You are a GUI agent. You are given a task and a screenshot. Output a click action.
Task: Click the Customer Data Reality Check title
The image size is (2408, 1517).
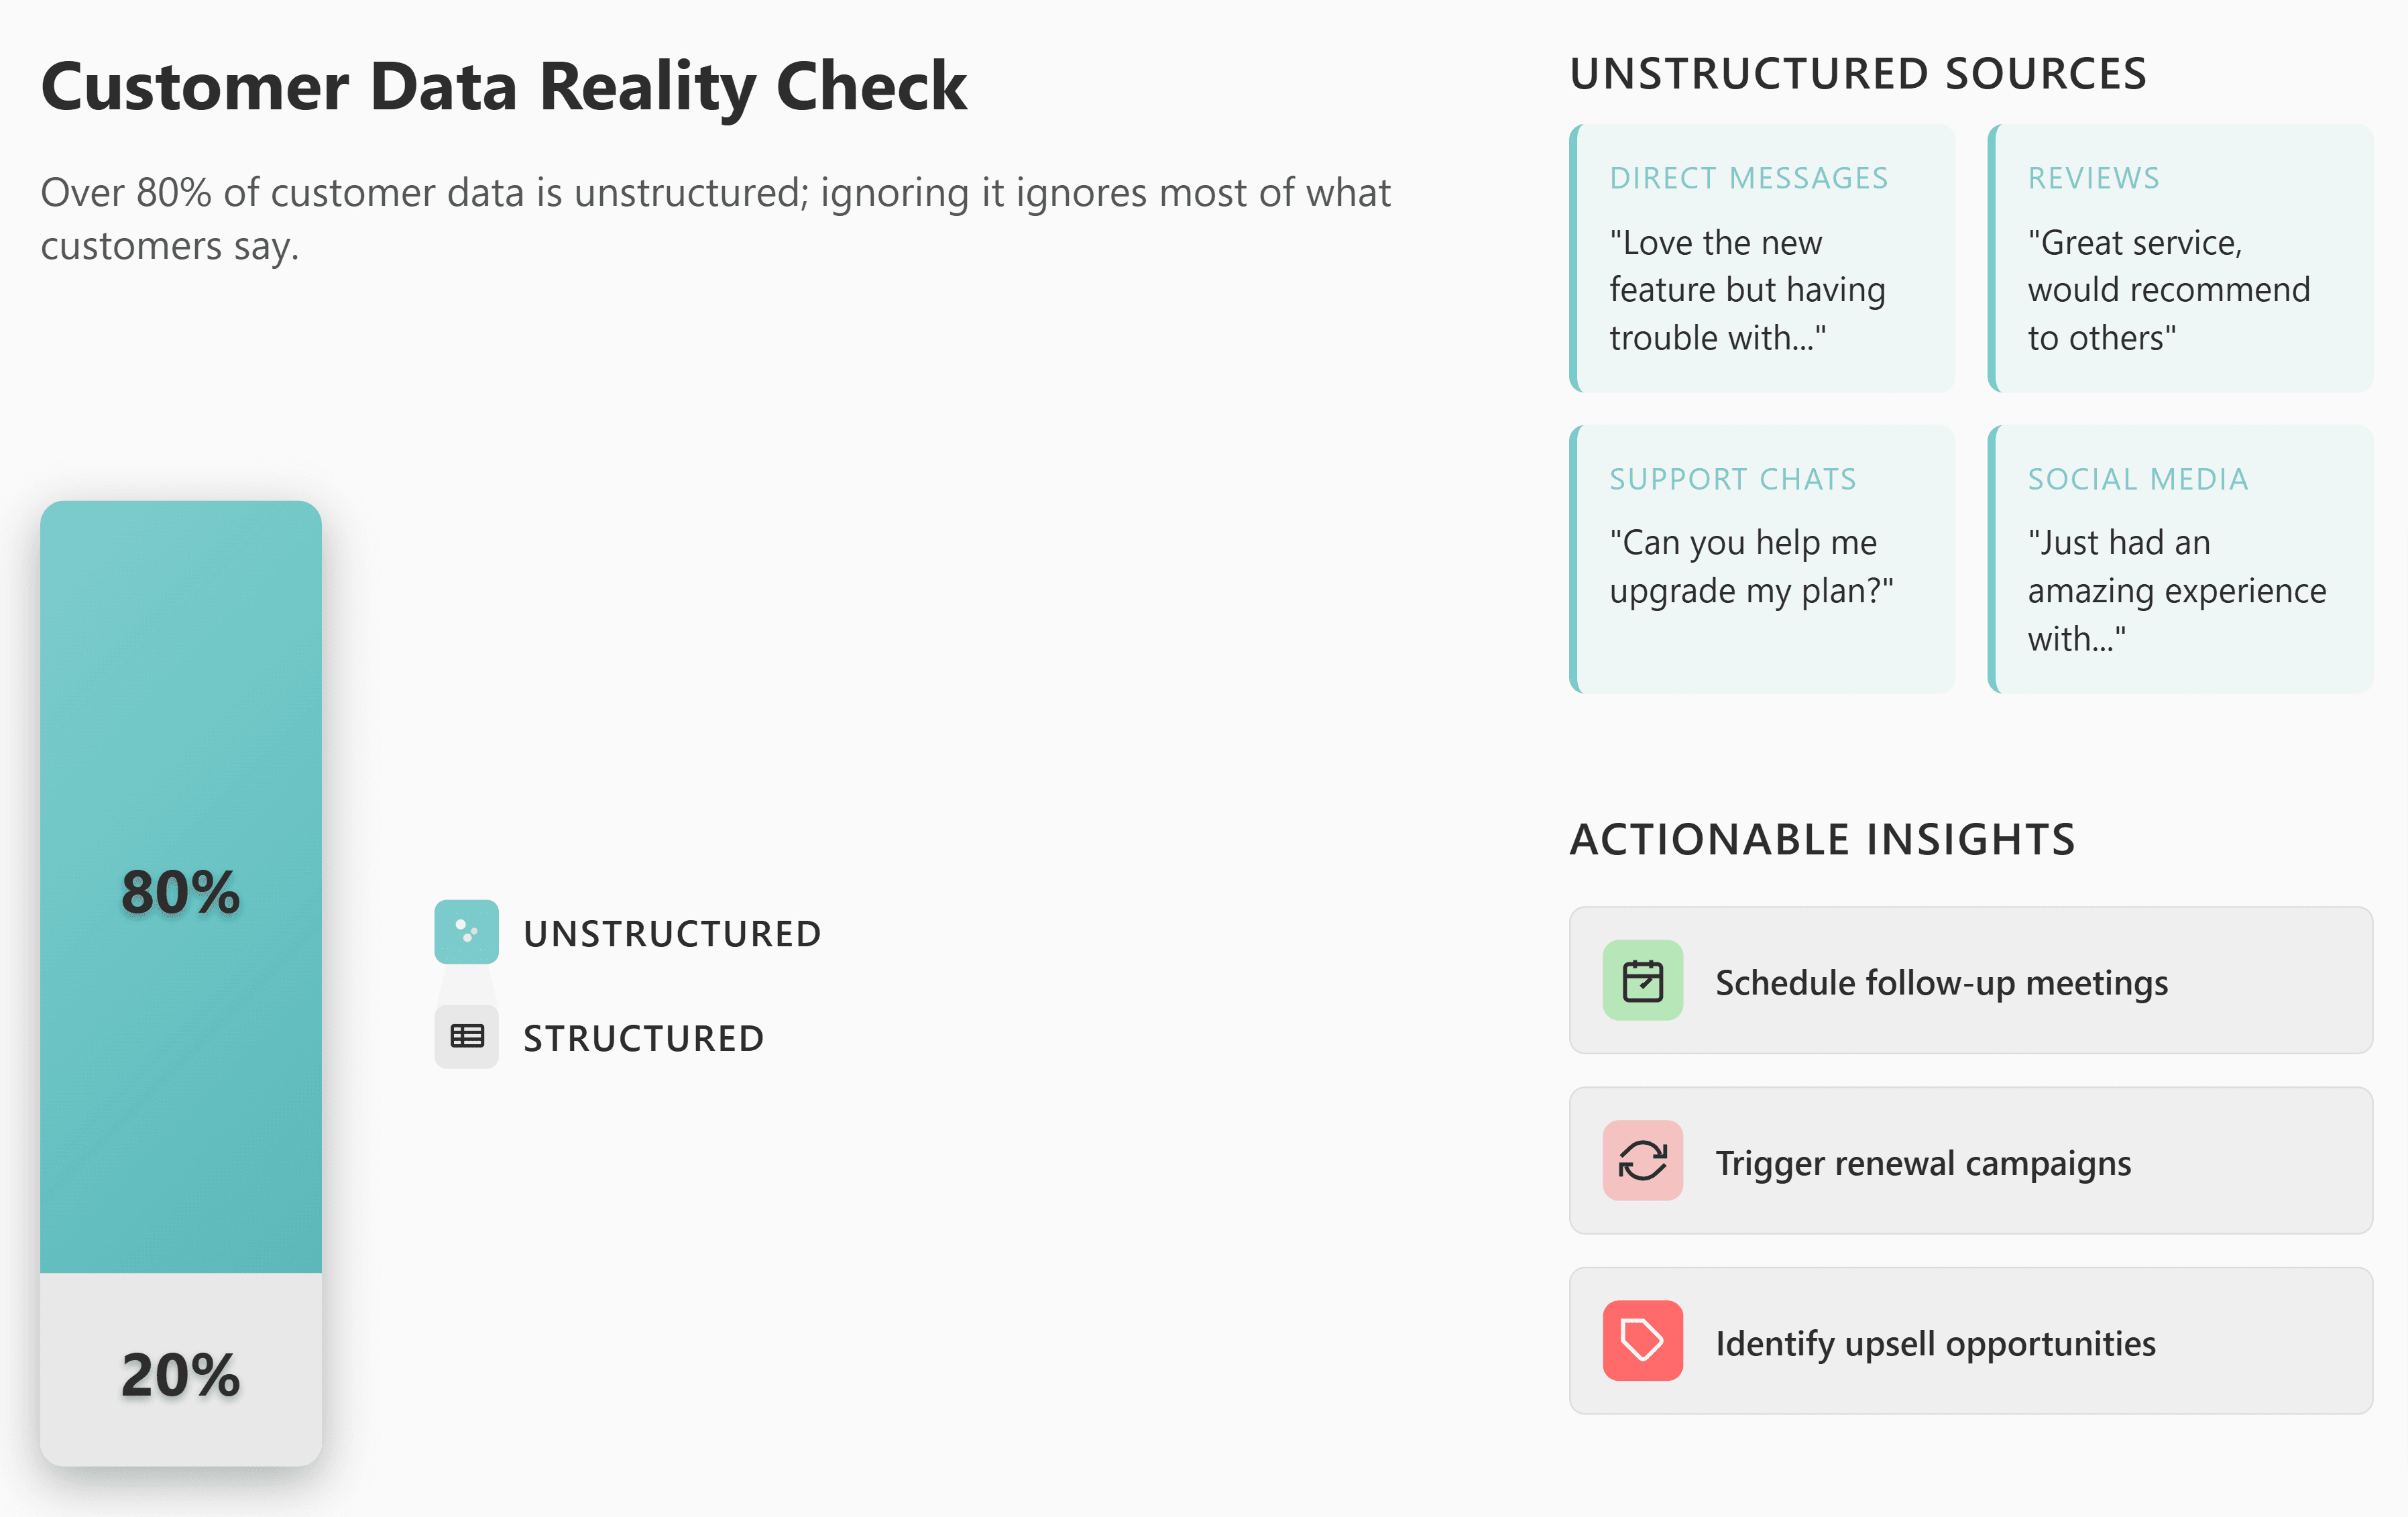(503, 86)
